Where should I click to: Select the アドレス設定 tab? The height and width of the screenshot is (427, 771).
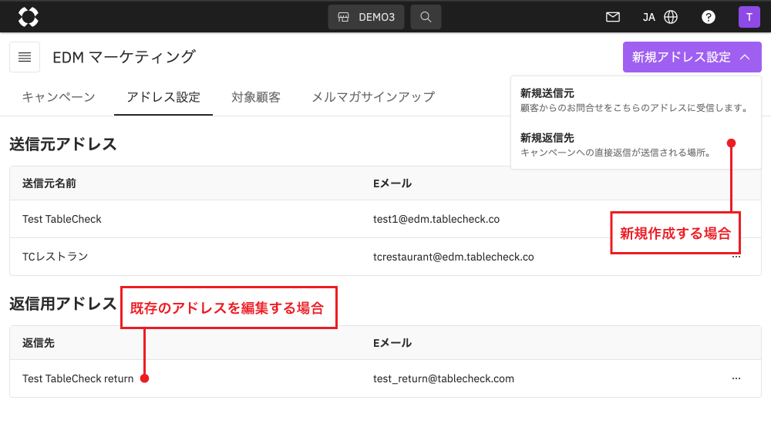[x=163, y=97]
